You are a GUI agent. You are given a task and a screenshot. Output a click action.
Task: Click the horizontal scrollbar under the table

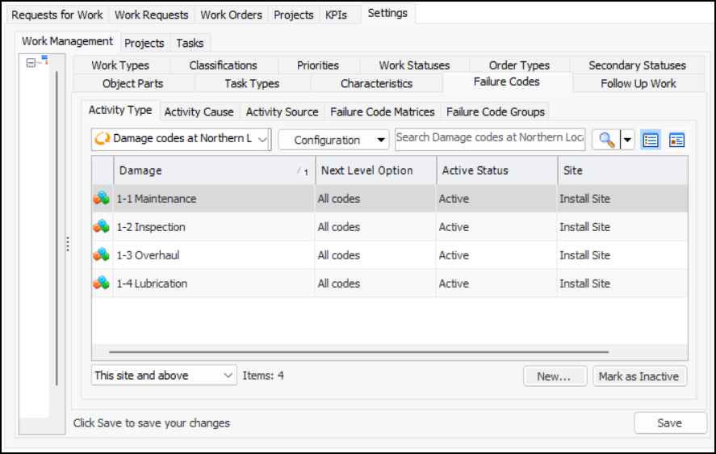click(358, 352)
